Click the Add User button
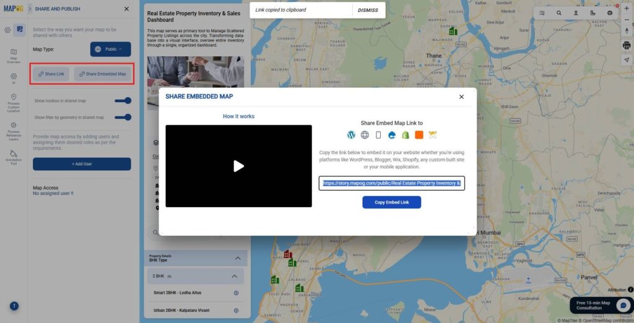The image size is (634, 323). tap(82, 164)
